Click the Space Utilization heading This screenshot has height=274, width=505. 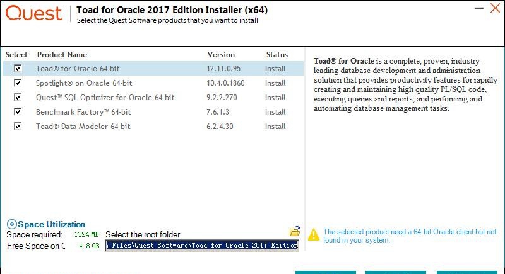coord(52,224)
